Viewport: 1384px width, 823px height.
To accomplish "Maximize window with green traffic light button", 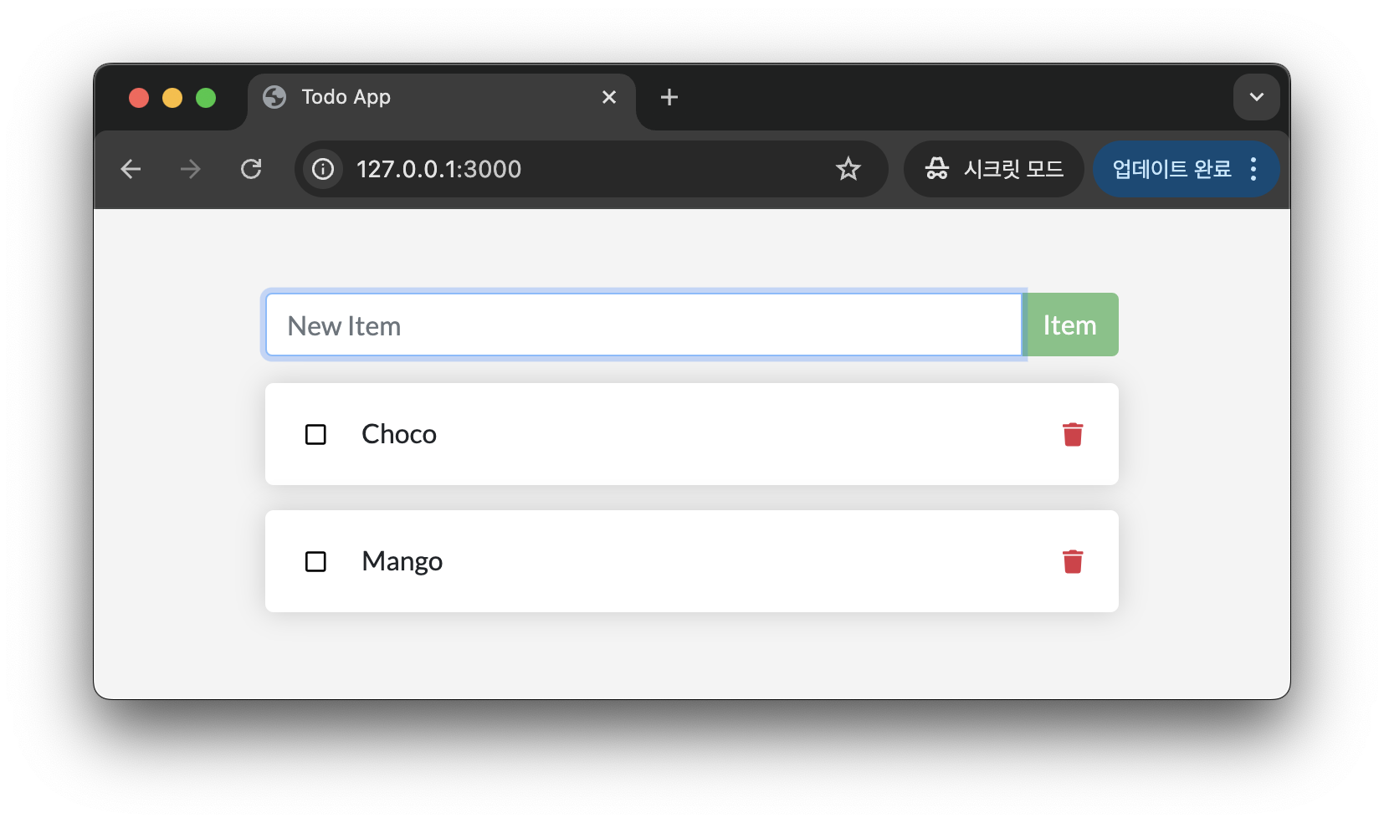I will (x=206, y=98).
